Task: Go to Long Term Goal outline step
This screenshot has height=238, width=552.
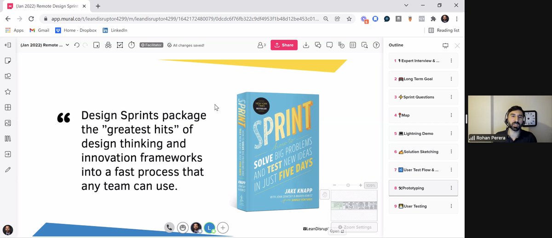Action: pos(423,79)
